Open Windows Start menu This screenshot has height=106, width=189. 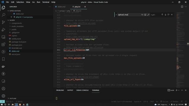(x=2, y=105)
